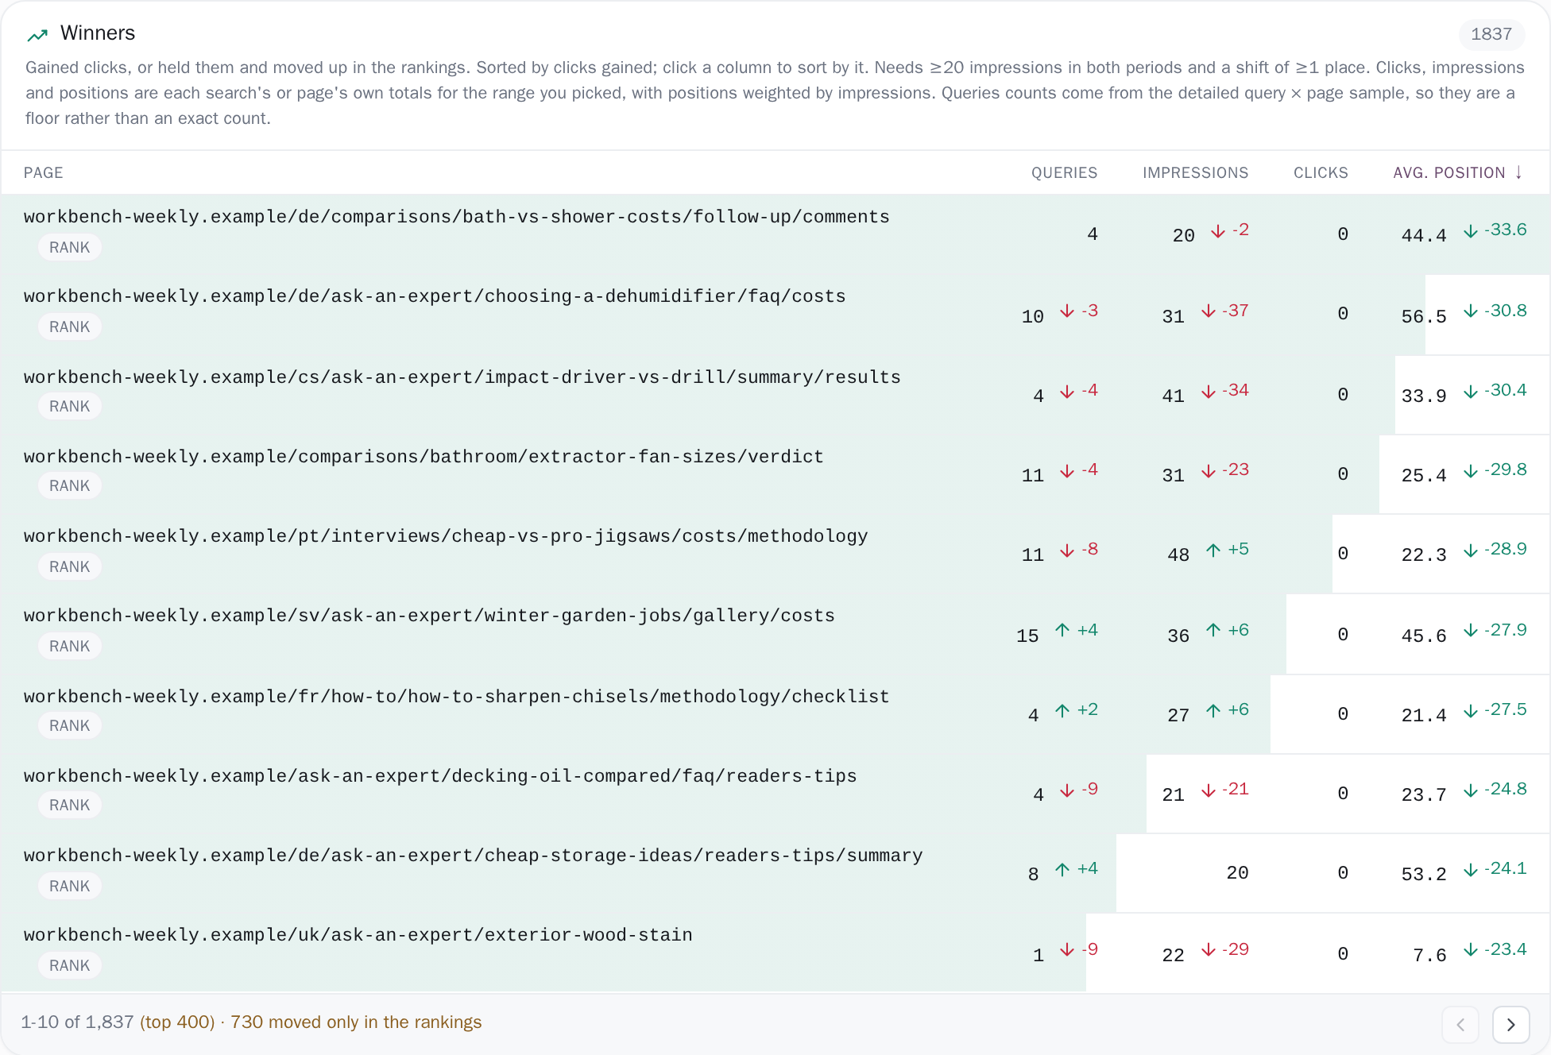This screenshot has width=1551, height=1055.
Task: Click the -3 queries down arrow
Action: click(1067, 311)
